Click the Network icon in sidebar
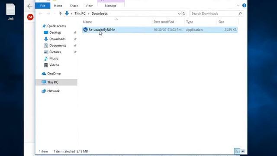Viewport: 277px width, 156px height. click(x=44, y=91)
